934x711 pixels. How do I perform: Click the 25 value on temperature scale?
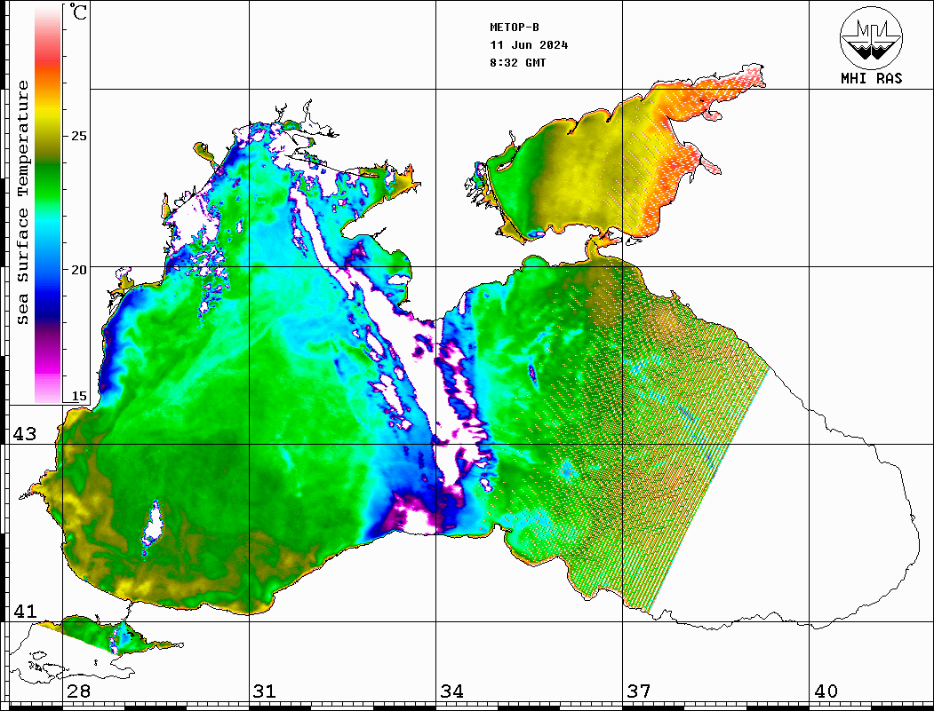pyautogui.click(x=78, y=136)
